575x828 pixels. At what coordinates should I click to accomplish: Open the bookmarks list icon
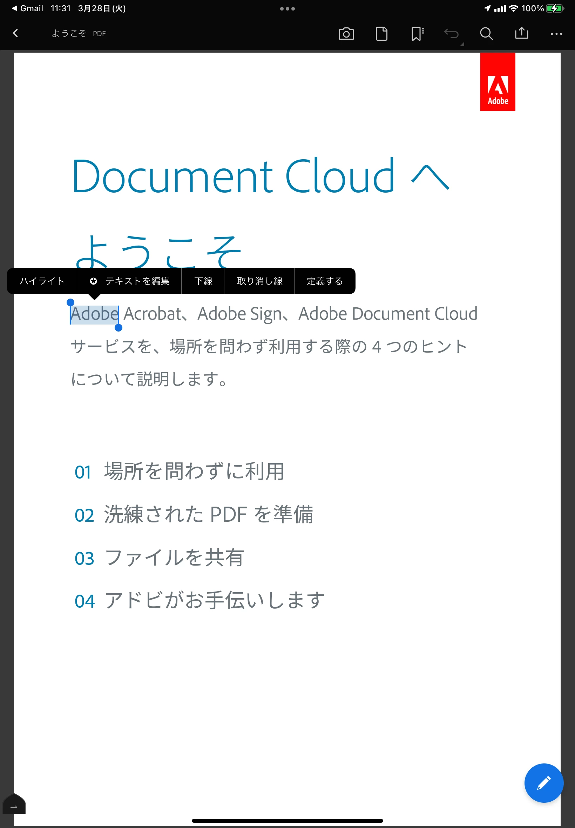[418, 34]
